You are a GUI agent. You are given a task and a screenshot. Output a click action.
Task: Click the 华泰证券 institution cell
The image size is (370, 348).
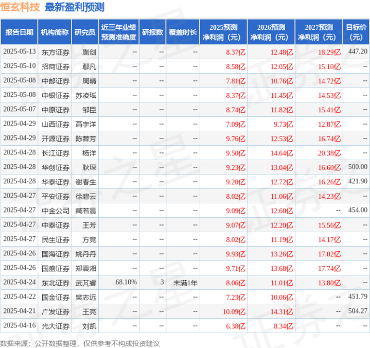click(x=56, y=182)
